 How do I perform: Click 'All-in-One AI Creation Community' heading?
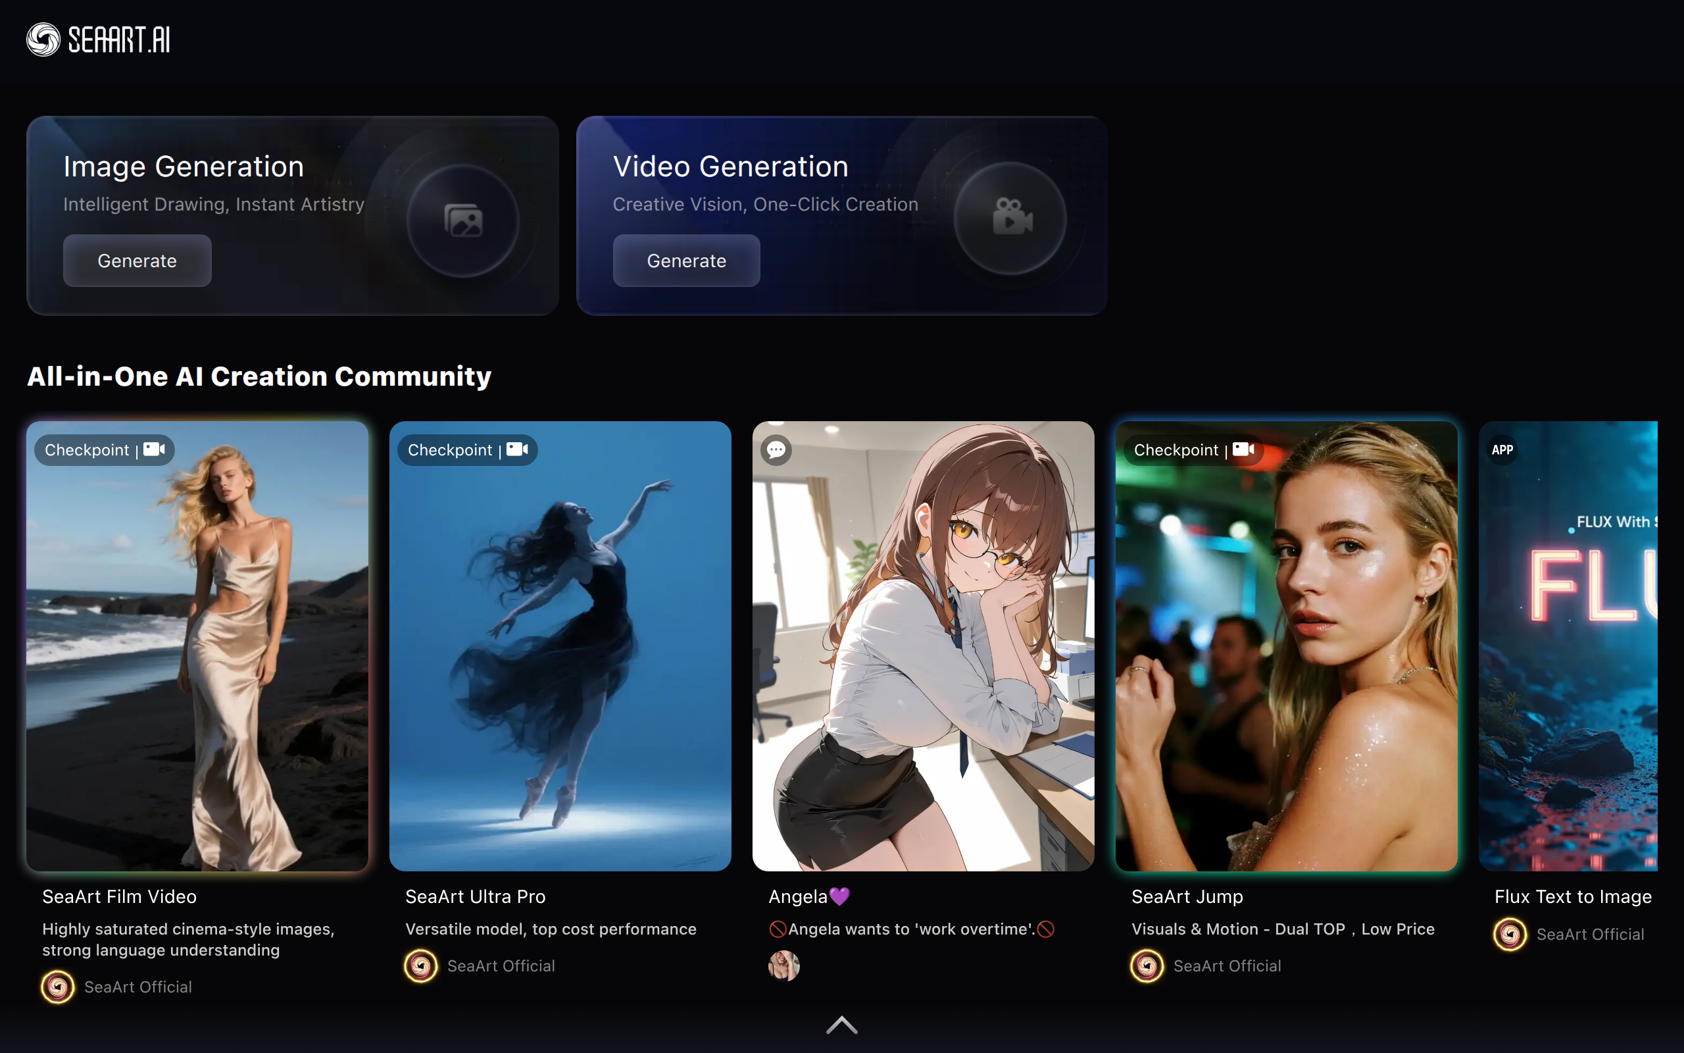pos(259,376)
